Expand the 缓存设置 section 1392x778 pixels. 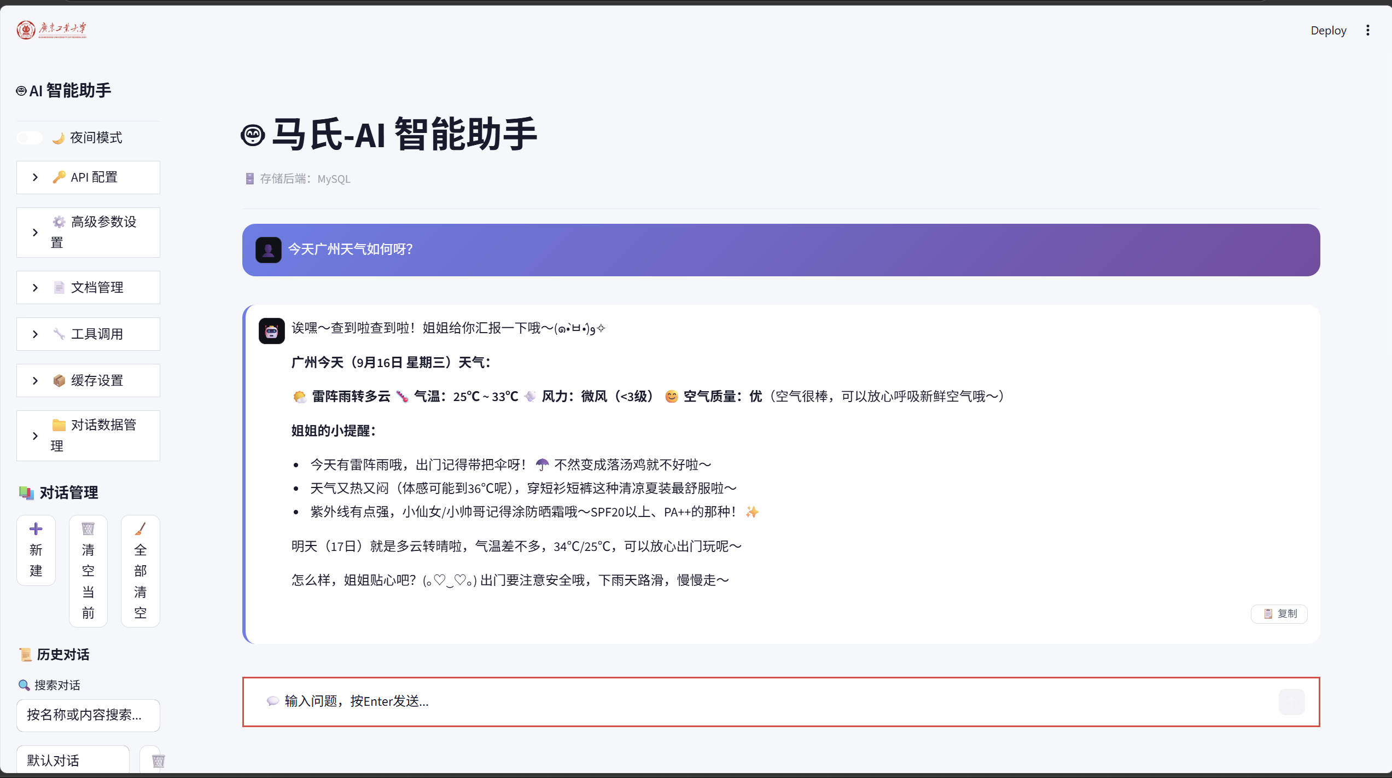88,381
